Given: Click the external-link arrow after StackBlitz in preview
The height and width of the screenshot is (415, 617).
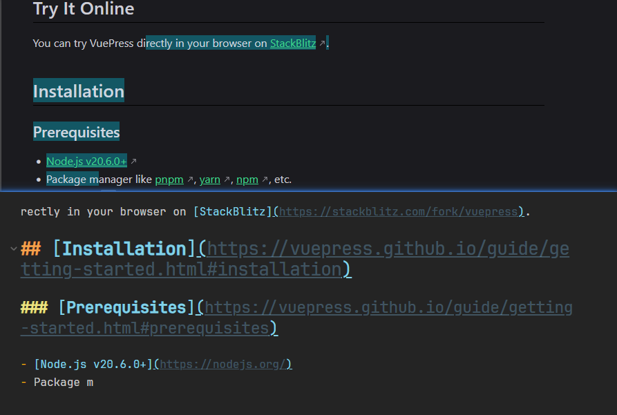Looking at the screenshot, I should click(x=322, y=43).
